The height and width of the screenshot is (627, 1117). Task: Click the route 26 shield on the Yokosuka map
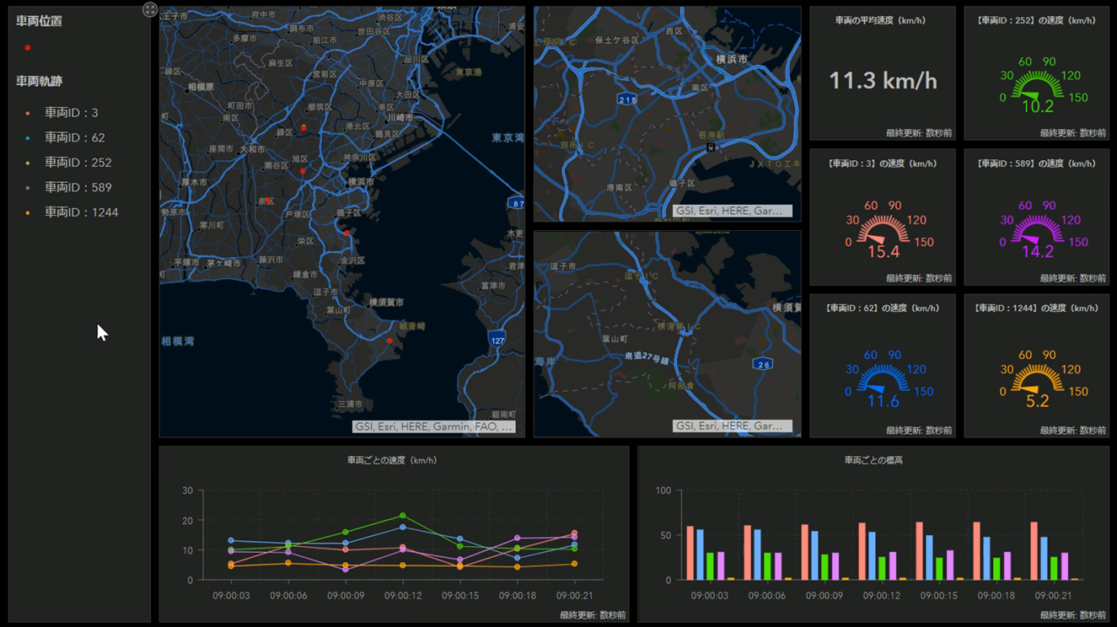pyautogui.click(x=763, y=364)
